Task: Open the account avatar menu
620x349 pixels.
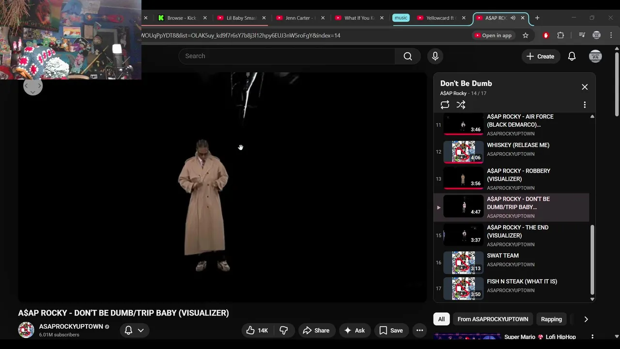Action: point(595,56)
